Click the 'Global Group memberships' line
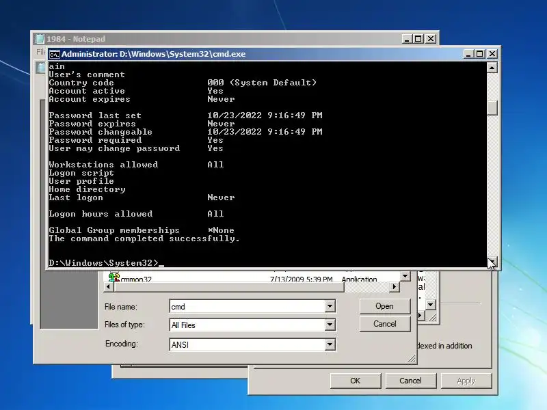Image resolution: width=547 pixels, height=410 pixels. (142, 230)
